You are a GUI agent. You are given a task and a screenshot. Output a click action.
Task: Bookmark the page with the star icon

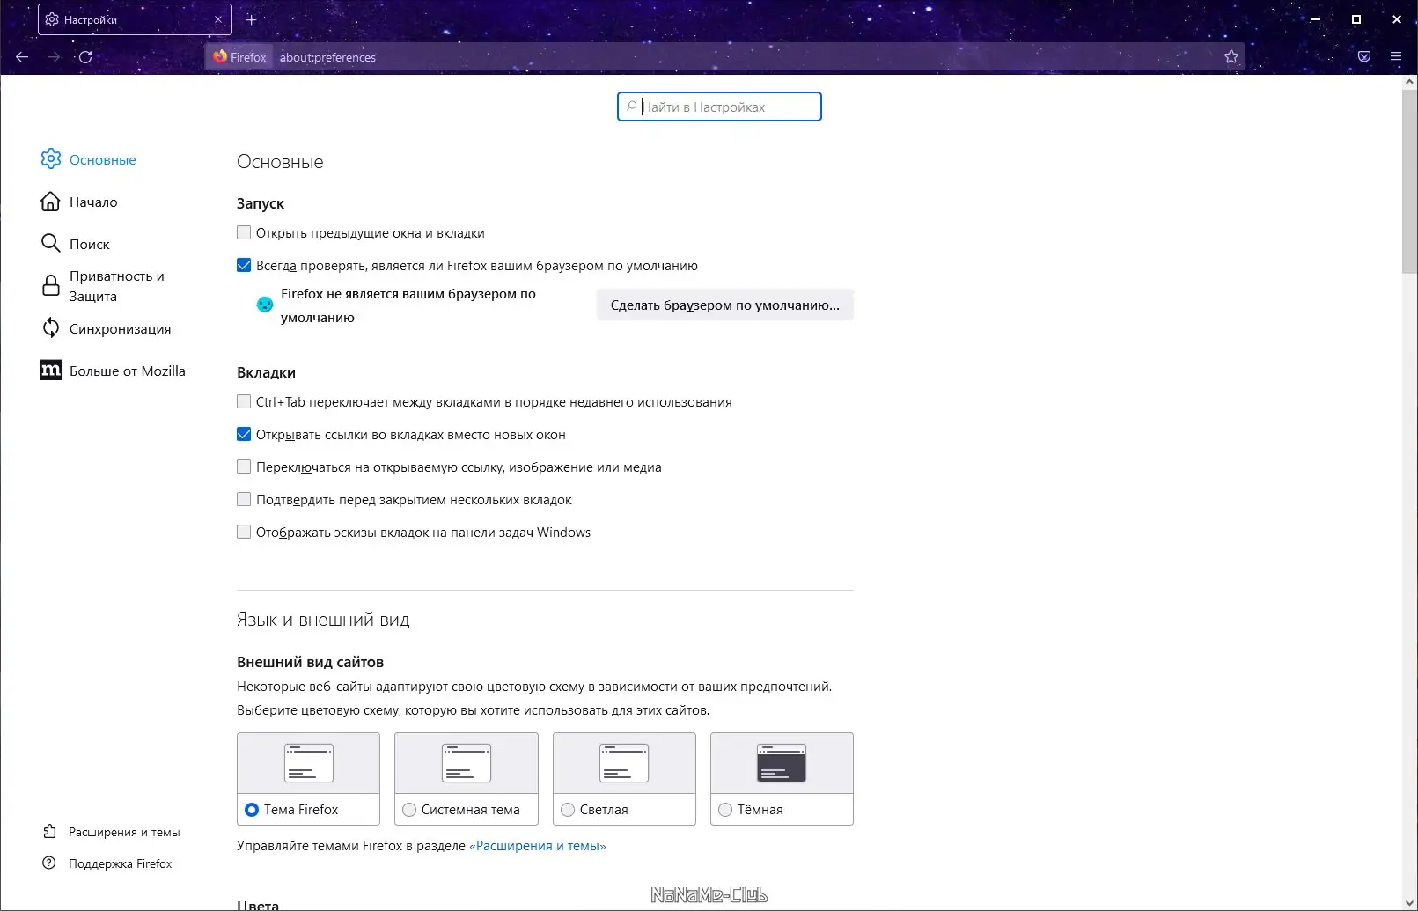point(1230,56)
